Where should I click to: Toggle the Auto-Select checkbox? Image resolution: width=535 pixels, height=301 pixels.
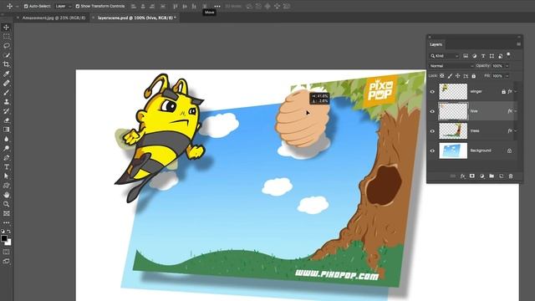click(26, 6)
